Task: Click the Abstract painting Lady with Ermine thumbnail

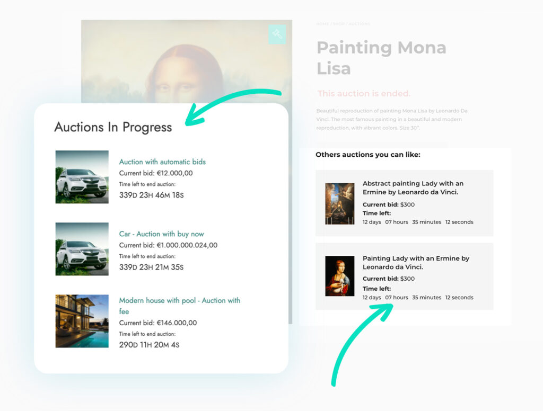Action: 340,203
